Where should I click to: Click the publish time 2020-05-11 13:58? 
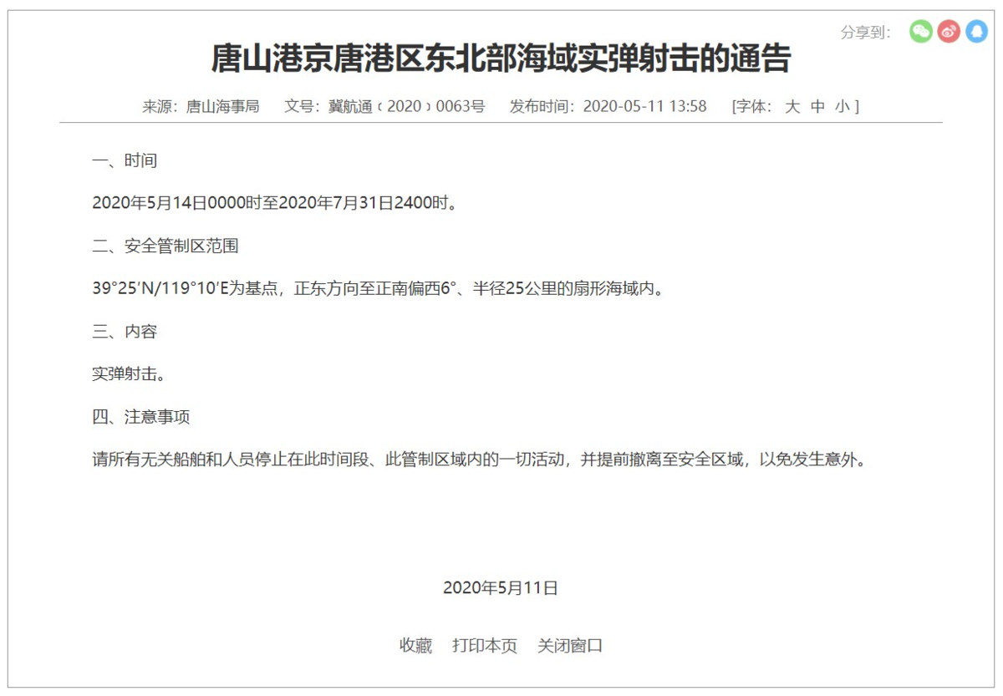644,106
